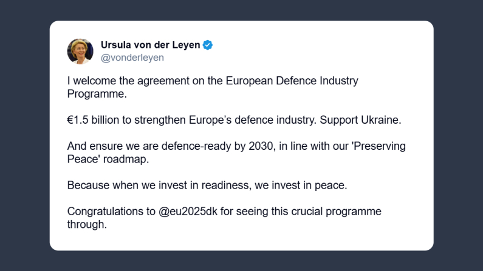Click Ursula von der Leyen's profile photo
The image size is (483, 271).
80,52
